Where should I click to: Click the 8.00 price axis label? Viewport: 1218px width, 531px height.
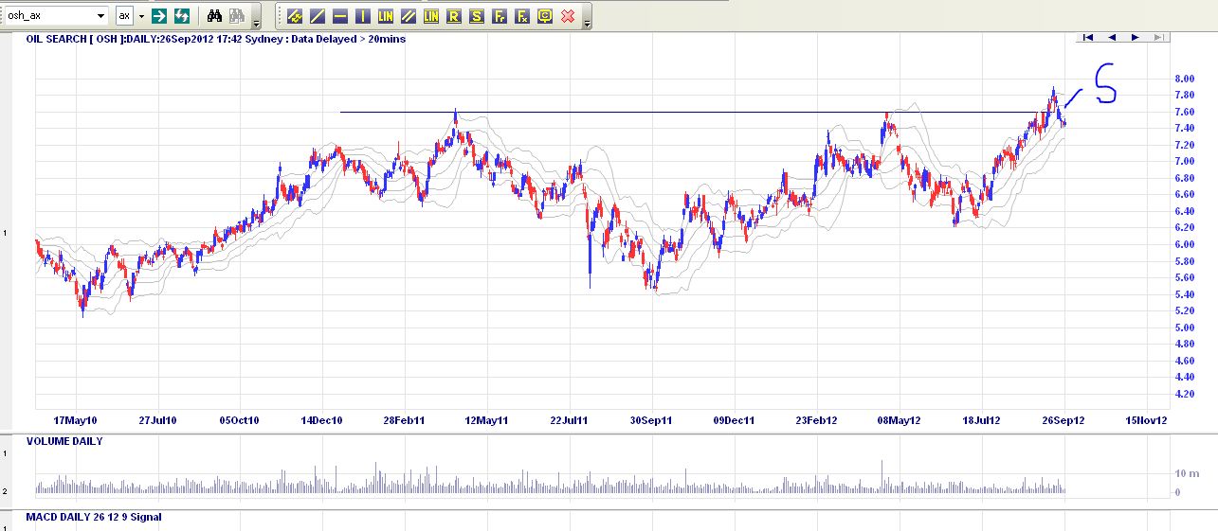(x=1185, y=79)
